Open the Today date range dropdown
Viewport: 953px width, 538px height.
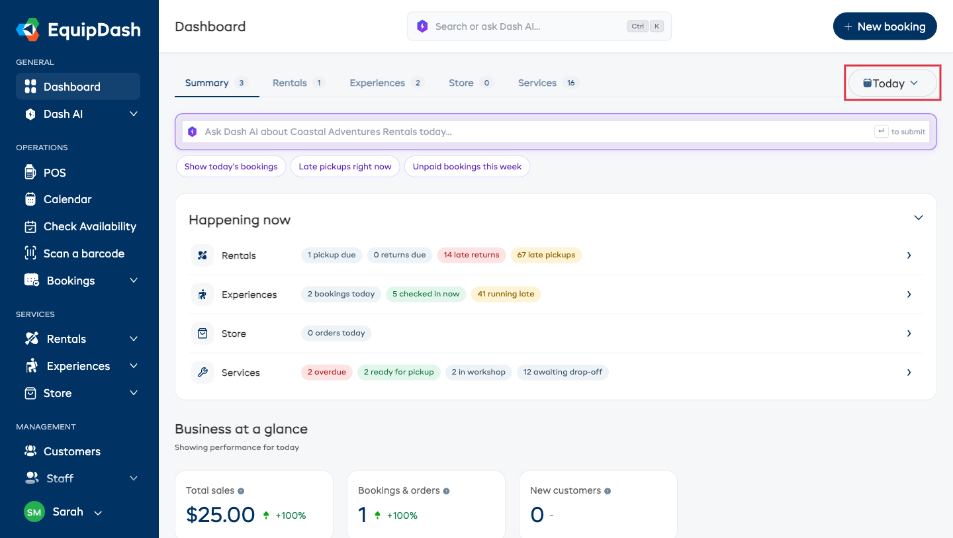pyautogui.click(x=892, y=83)
